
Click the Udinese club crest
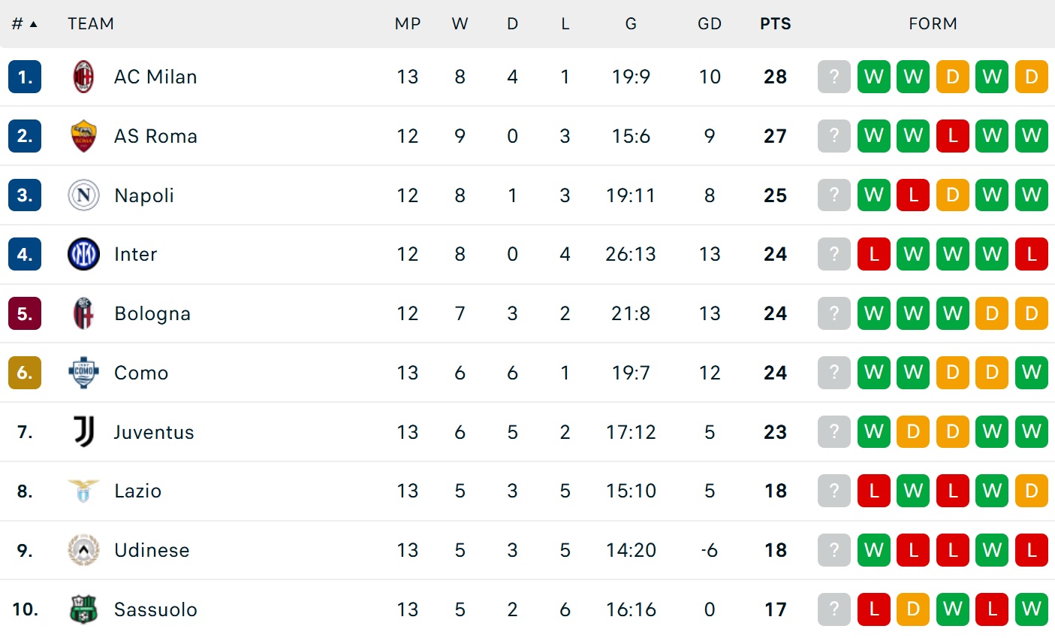pyautogui.click(x=83, y=550)
